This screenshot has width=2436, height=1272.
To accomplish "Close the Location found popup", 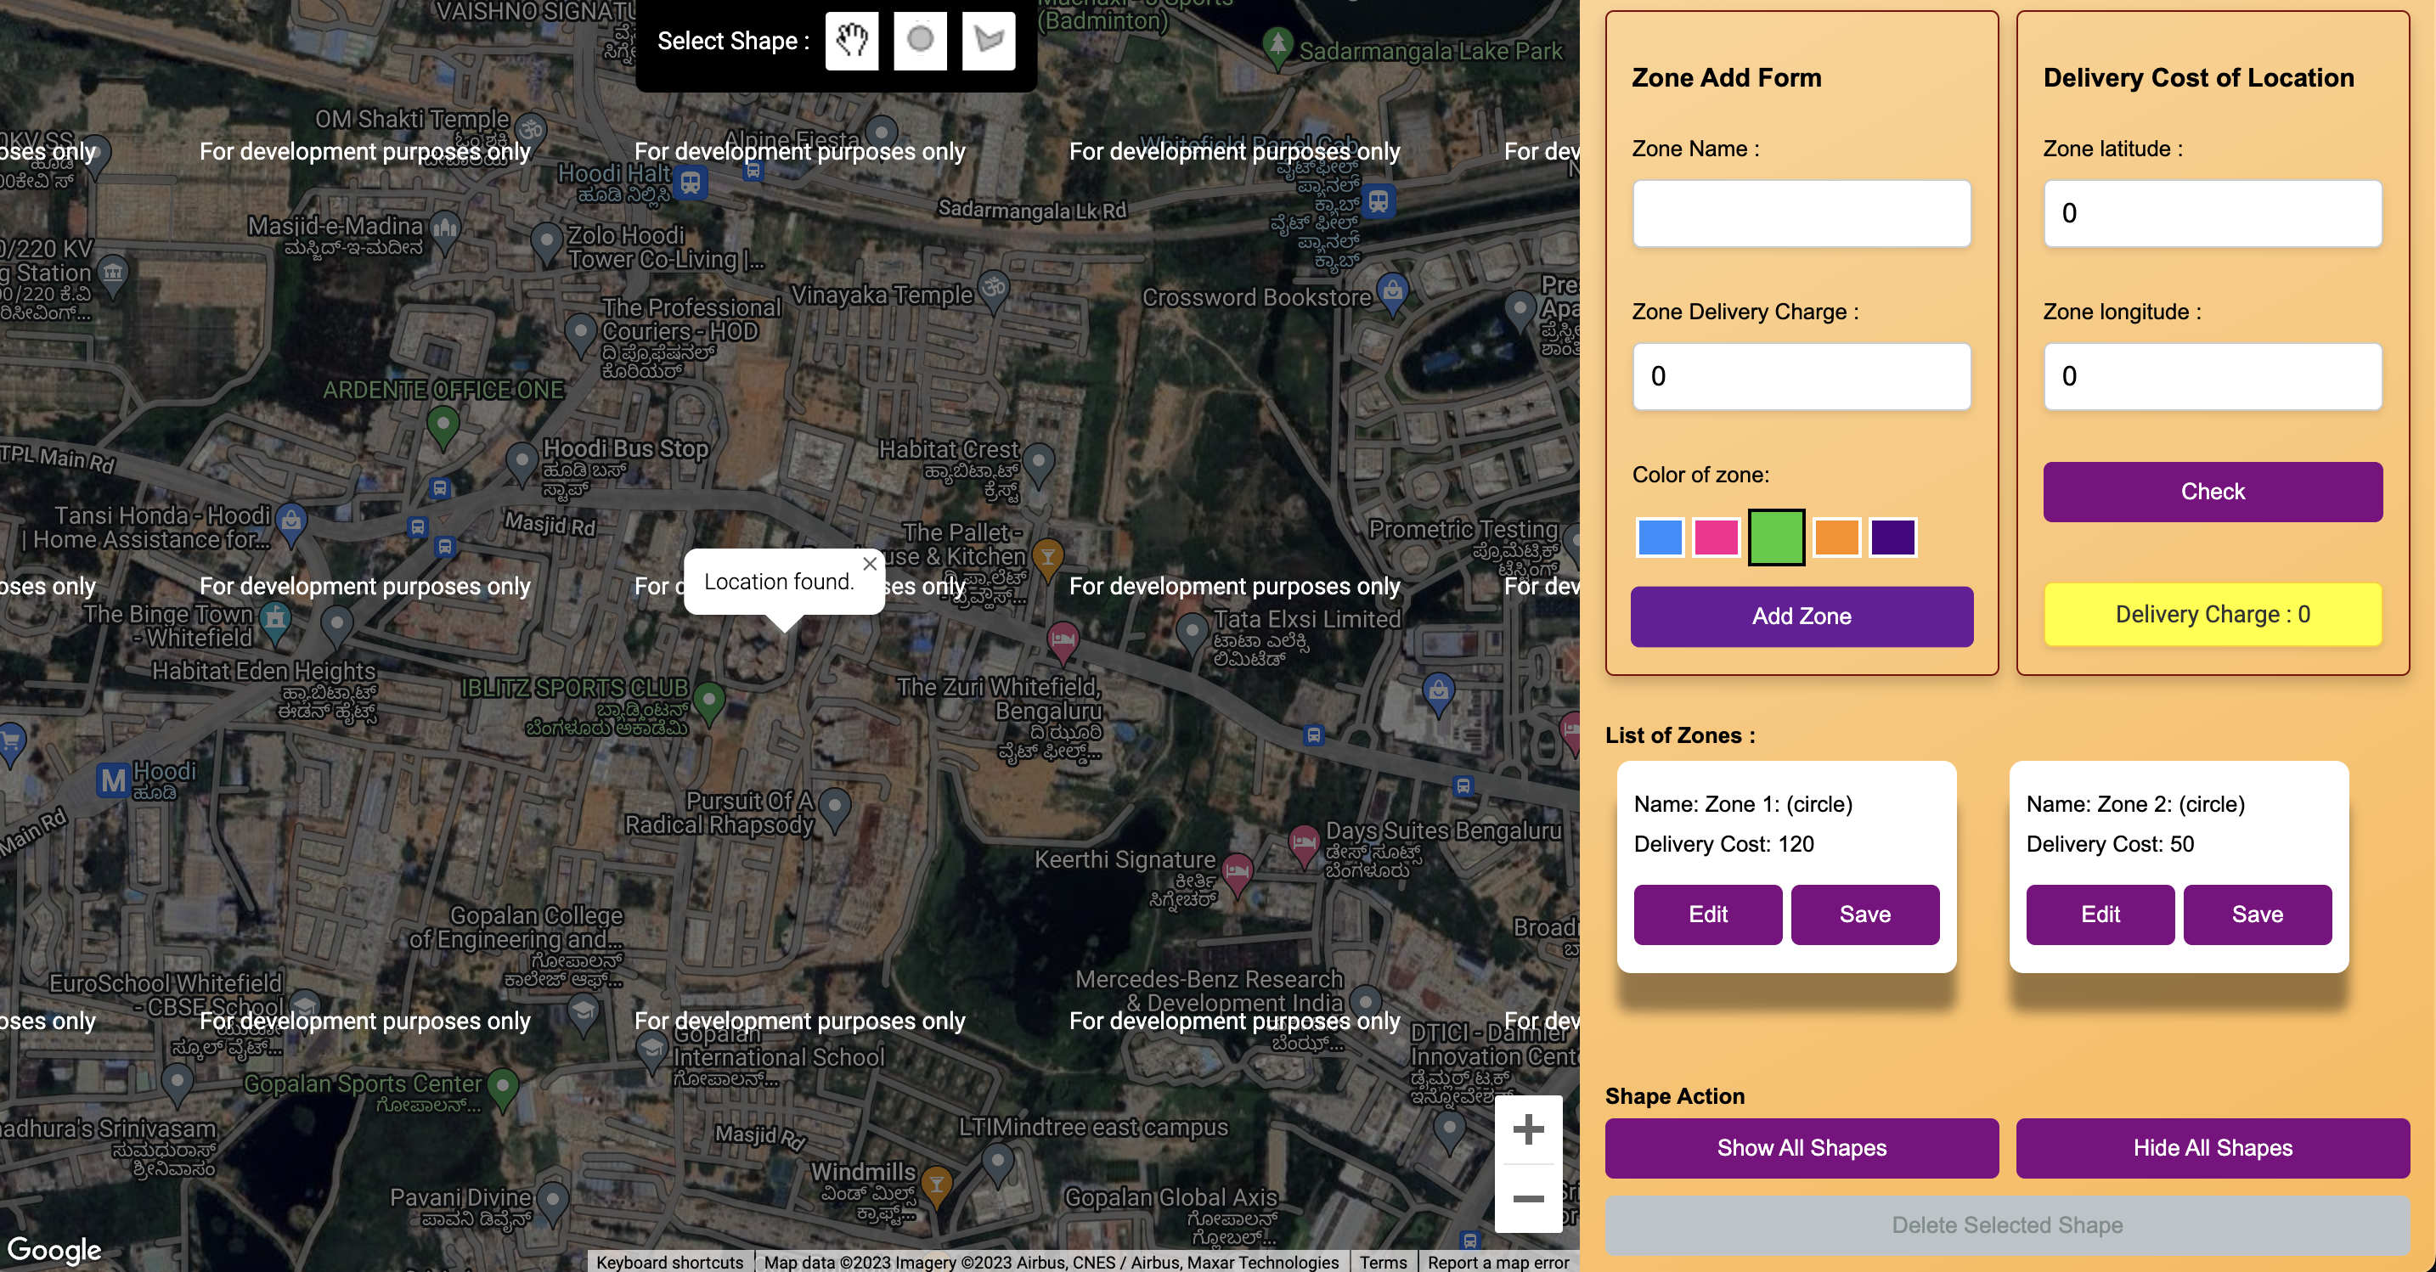I will click(870, 564).
